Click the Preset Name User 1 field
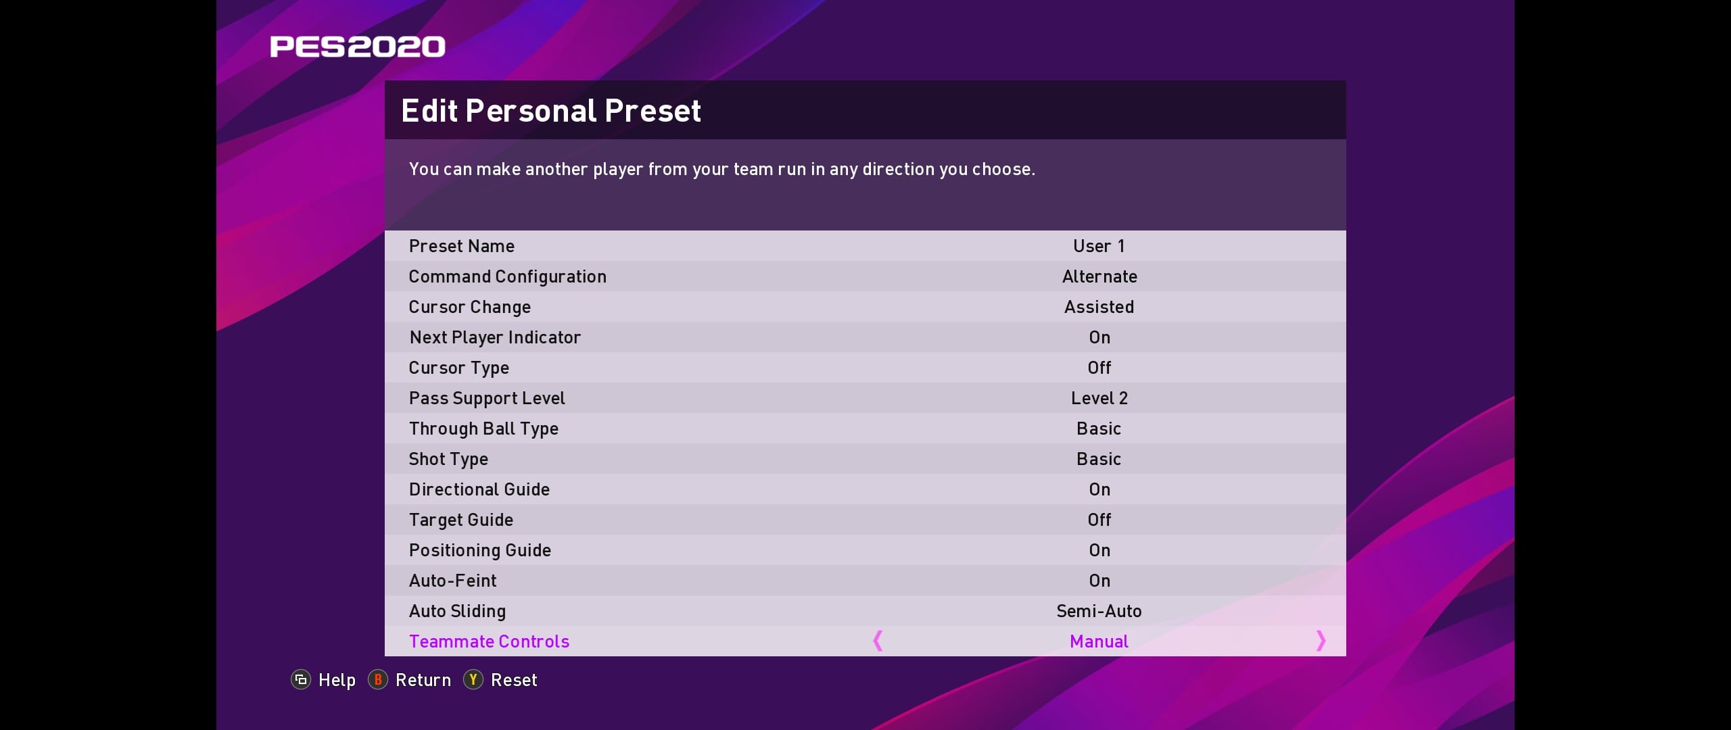The width and height of the screenshot is (1731, 730). pyautogui.click(x=1099, y=246)
